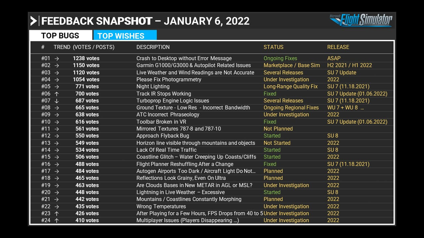Click the down trend arrow for bug #07
This screenshot has height=238, width=424.
[x=57, y=100]
